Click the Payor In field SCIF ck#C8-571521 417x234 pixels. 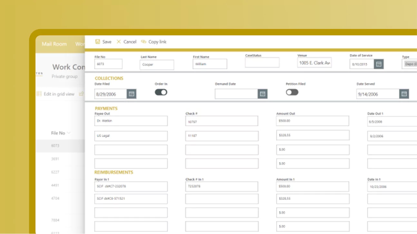click(x=131, y=199)
